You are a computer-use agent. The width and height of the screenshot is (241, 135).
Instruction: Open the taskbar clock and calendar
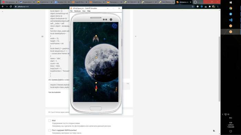(x=231, y=125)
